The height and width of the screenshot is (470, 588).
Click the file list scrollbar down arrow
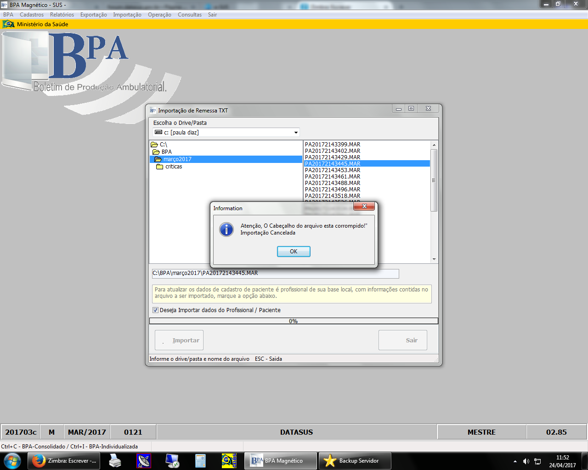point(434,259)
